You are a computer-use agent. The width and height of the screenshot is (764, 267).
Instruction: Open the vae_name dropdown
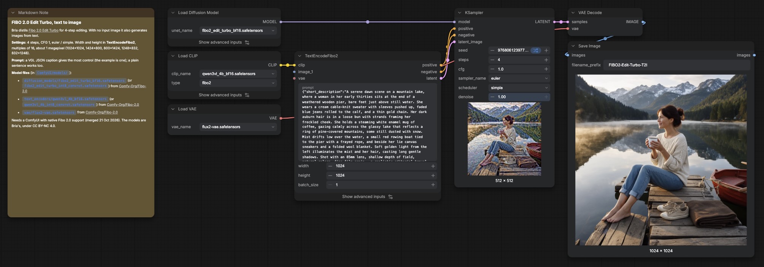tap(238, 127)
